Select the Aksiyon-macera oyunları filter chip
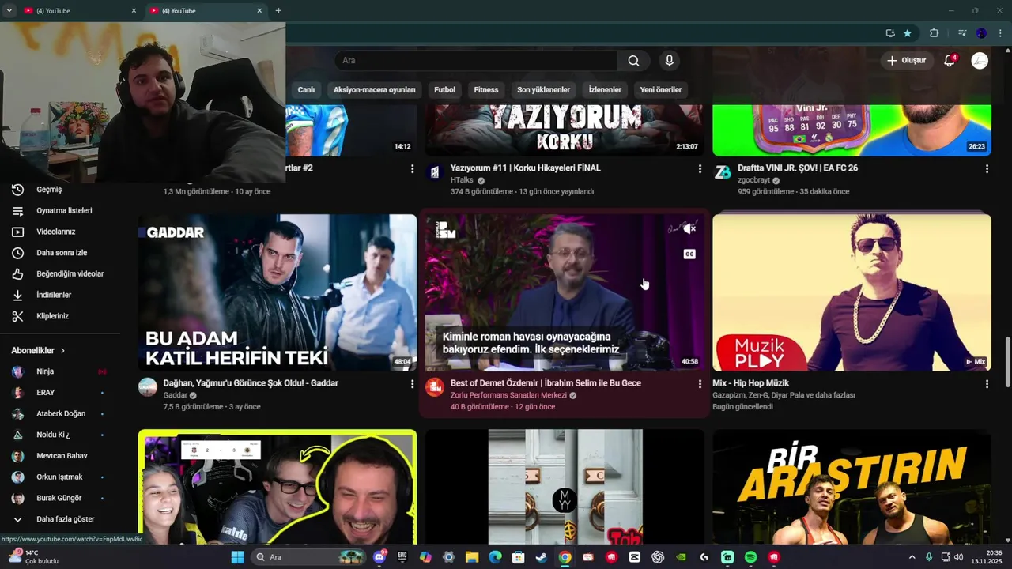The height and width of the screenshot is (569, 1012). point(374,90)
